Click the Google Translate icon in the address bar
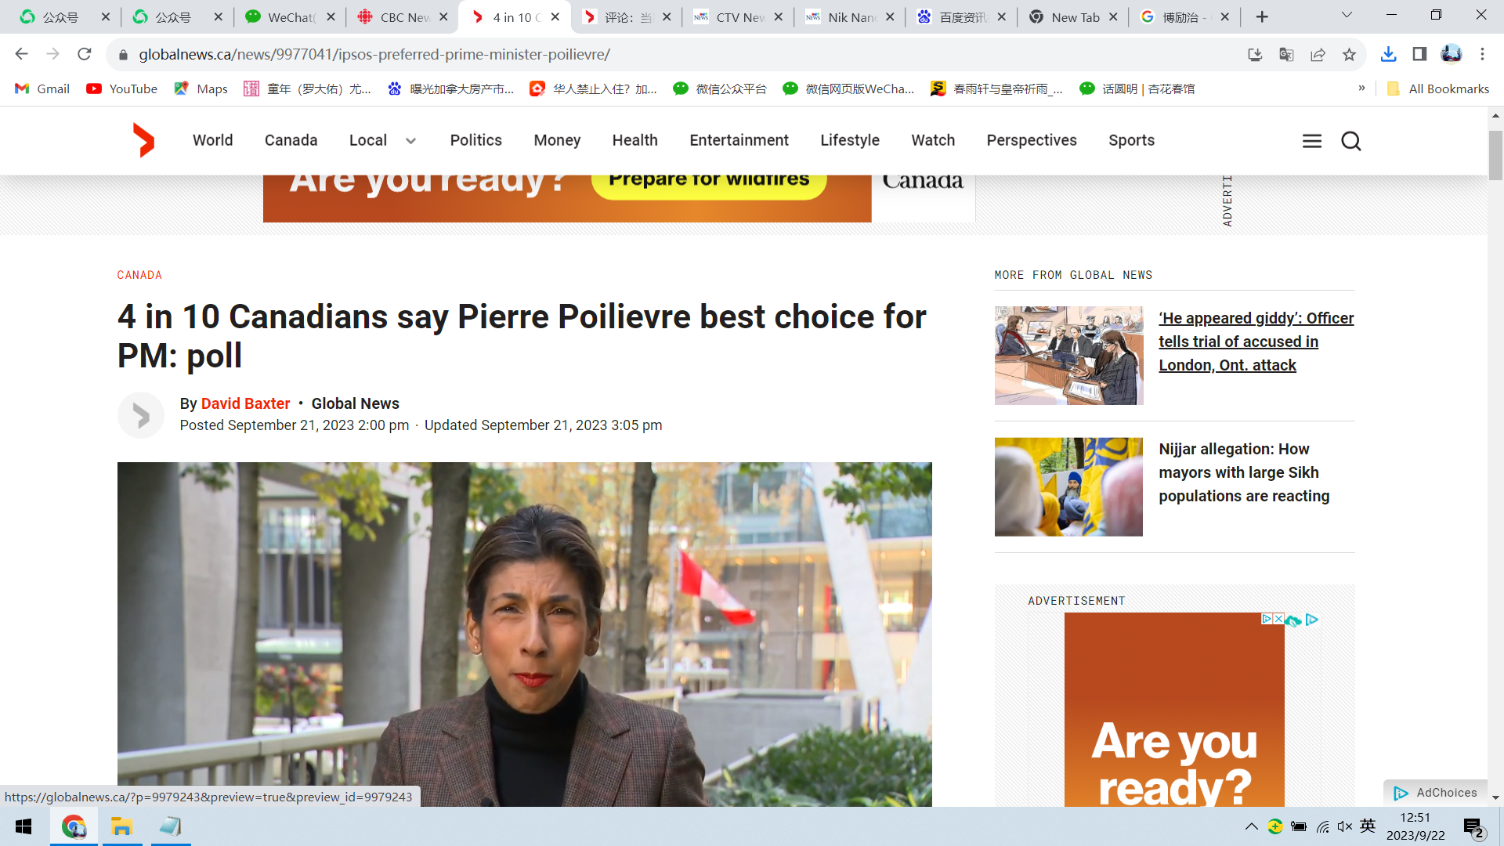This screenshot has height=846, width=1504. [x=1286, y=54]
